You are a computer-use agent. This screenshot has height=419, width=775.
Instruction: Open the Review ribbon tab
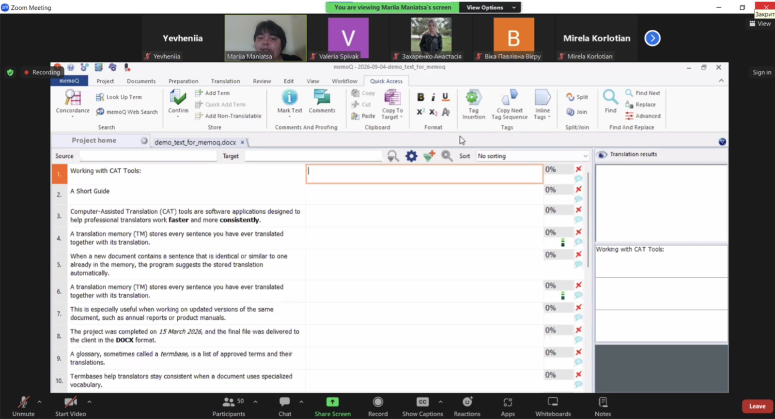pyautogui.click(x=262, y=81)
